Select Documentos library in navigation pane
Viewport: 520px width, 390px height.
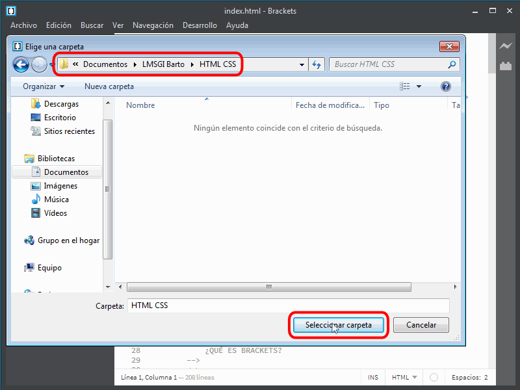(66, 172)
